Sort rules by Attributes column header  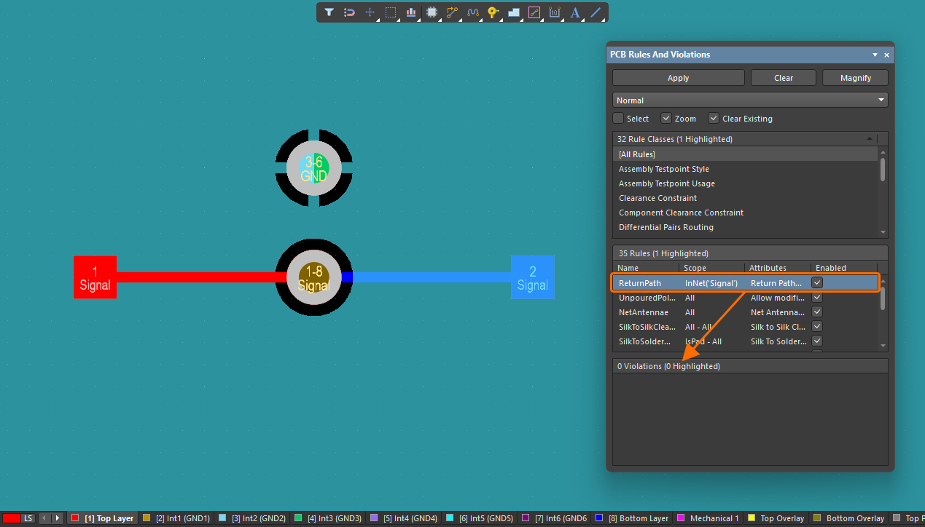[778, 268]
